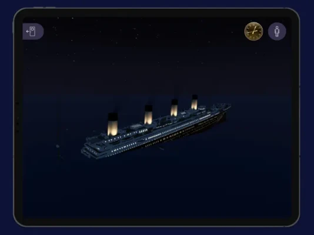
Task: Open the gold clock time control
Action: coord(253,31)
